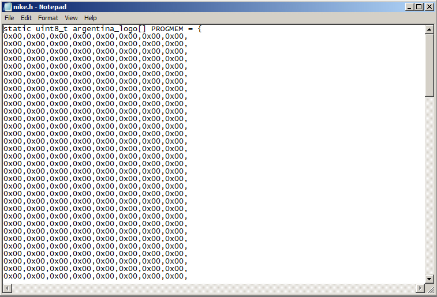Open the Edit menu

[x=26, y=18]
